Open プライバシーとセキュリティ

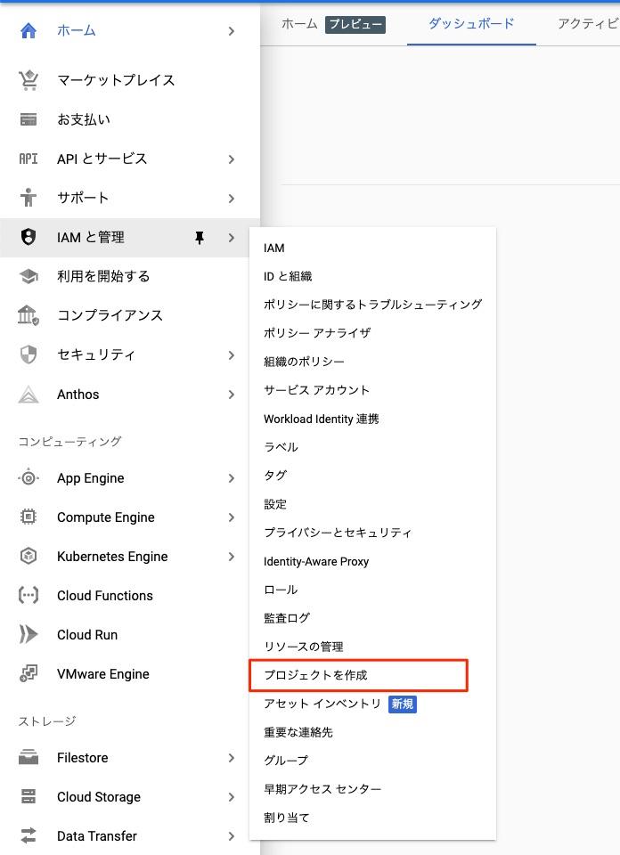click(x=338, y=533)
